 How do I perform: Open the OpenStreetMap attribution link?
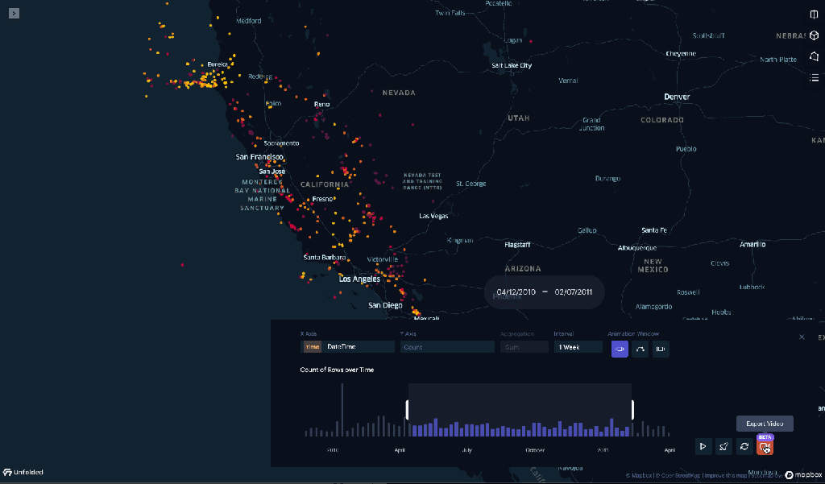680,476
